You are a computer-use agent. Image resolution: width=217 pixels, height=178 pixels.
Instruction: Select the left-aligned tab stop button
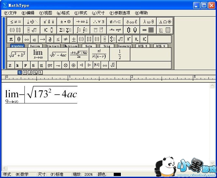[x=20, y=72]
